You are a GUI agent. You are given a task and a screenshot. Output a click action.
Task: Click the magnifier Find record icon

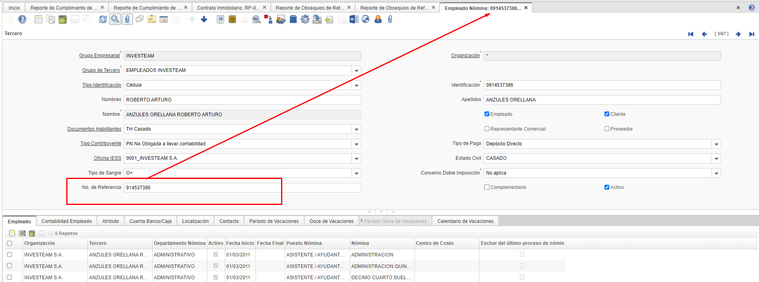[115, 19]
